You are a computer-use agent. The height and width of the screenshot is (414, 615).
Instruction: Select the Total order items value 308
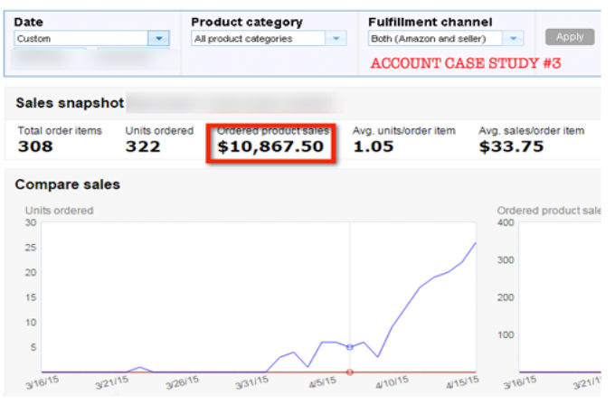tap(35, 146)
